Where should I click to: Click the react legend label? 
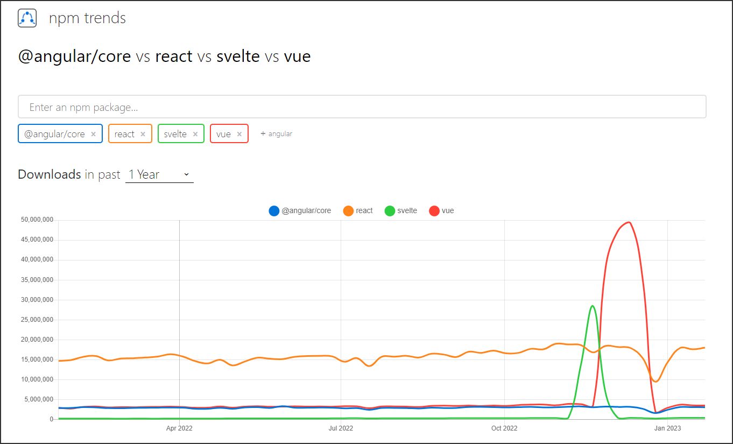pyautogui.click(x=364, y=211)
